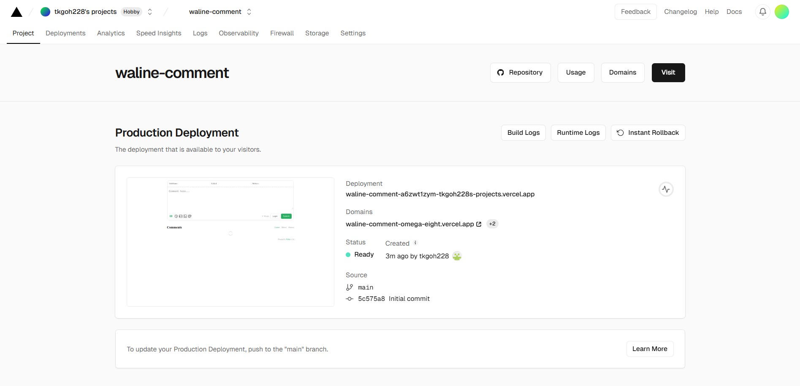Open external link icon beside production domain
This screenshot has width=800, height=386.
tap(479, 224)
